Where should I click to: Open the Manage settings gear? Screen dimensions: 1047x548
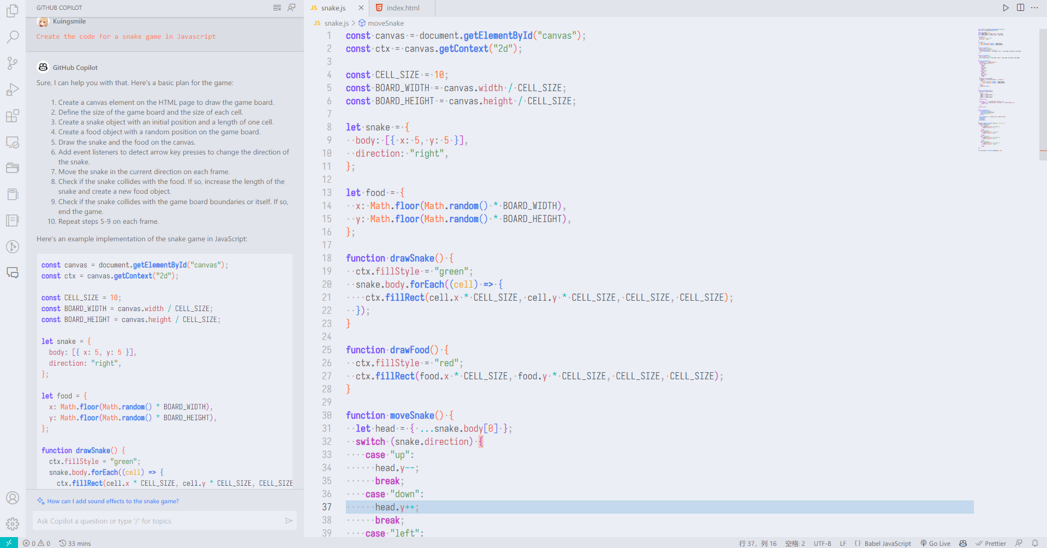click(x=13, y=524)
